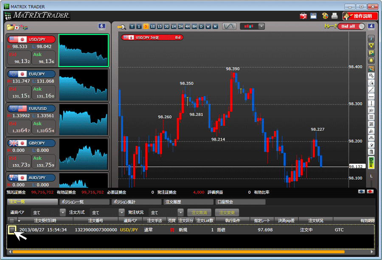Tick the select-all checkbox in the order table header
Image resolution: width=382 pixels, height=260 pixels.
[12, 220]
